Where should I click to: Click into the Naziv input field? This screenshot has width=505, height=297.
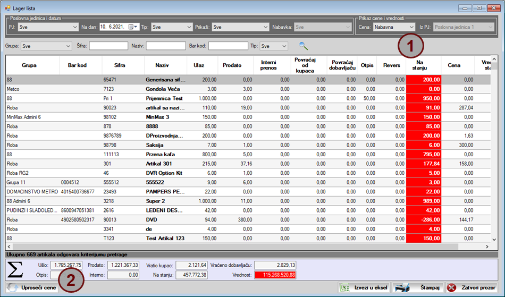click(166, 46)
